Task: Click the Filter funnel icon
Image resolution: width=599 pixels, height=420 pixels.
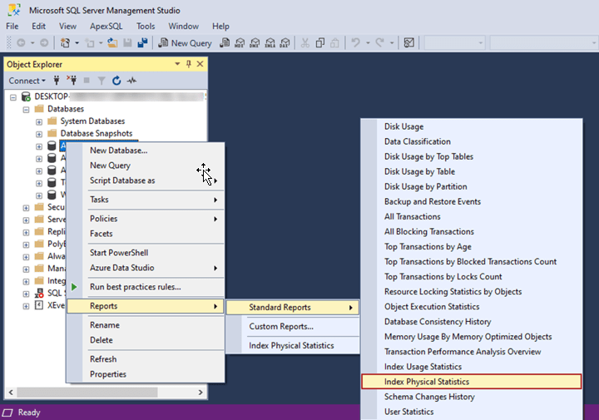Action: 101,81
